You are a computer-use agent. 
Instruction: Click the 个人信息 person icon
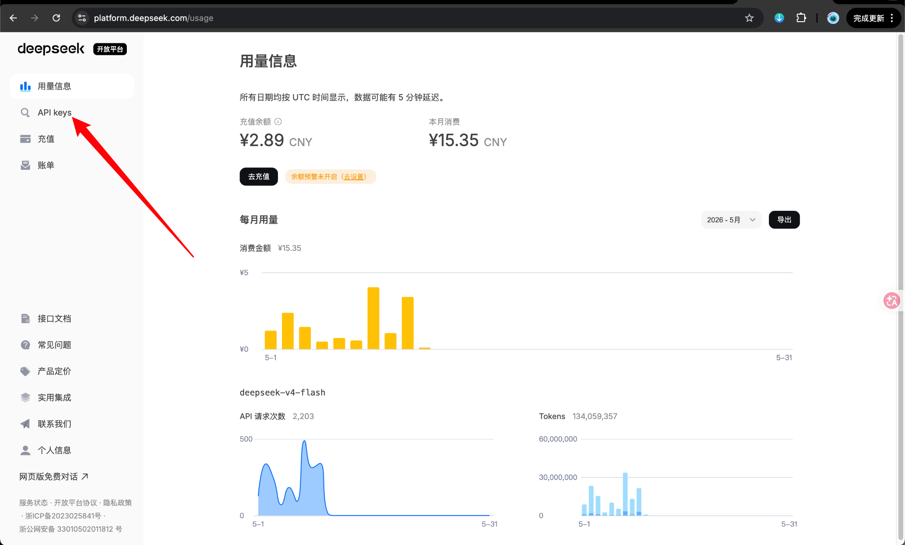25,450
